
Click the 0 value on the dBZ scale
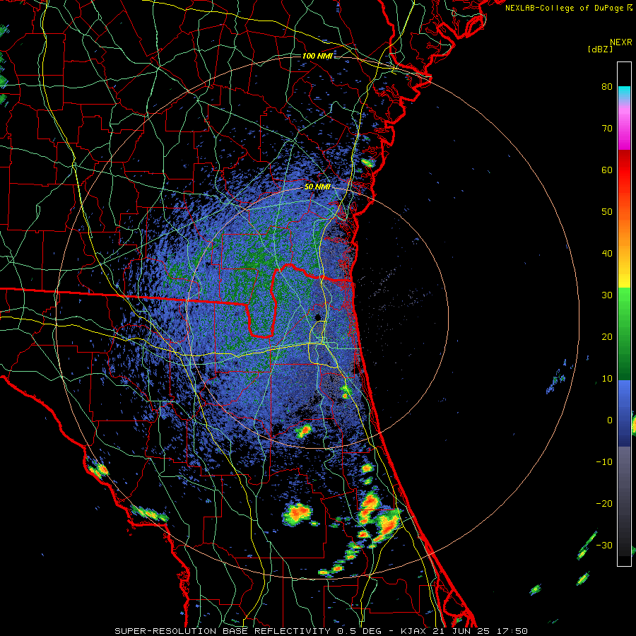[610, 420]
